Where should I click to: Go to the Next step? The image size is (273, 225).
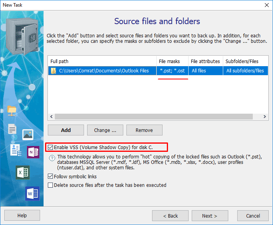[x=210, y=216]
